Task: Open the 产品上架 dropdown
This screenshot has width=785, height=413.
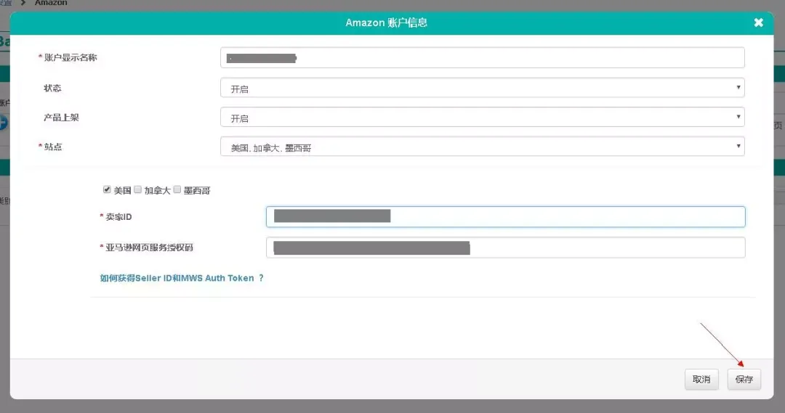Action: pos(482,117)
